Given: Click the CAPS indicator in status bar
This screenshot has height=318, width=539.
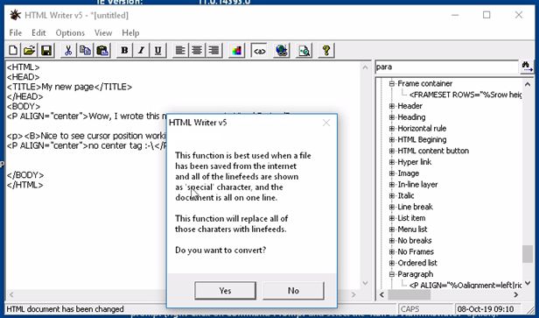Looking at the screenshot, I should 409,308.
